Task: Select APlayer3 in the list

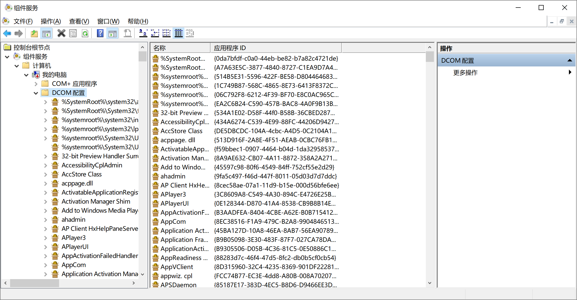Action: click(x=173, y=194)
